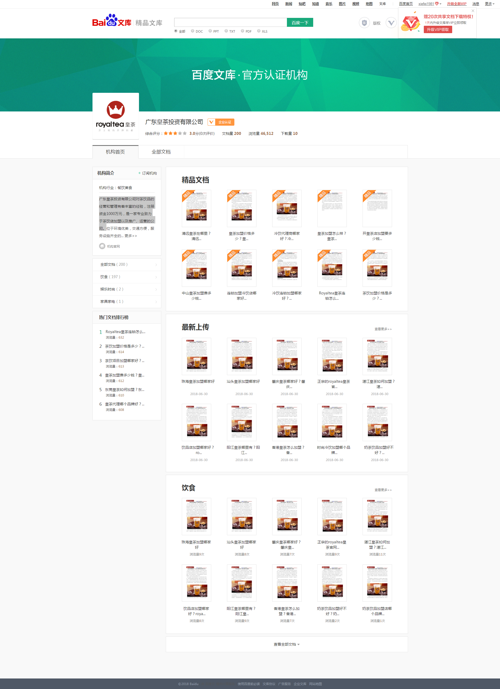The height and width of the screenshot is (689, 500).
Task: Click the royaltea company logo
Action: pos(116,116)
